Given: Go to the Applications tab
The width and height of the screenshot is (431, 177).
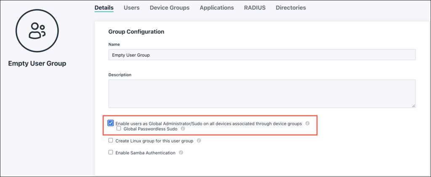Looking at the screenshot, I should (x=217, y=8).
